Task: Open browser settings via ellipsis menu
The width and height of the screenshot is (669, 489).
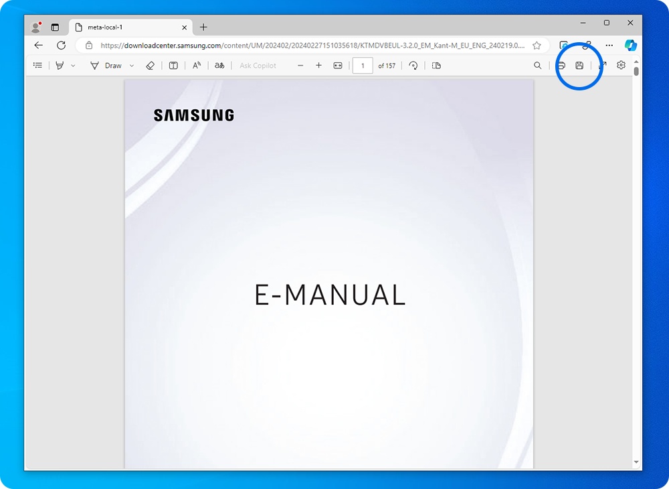Action: point(609,45)
